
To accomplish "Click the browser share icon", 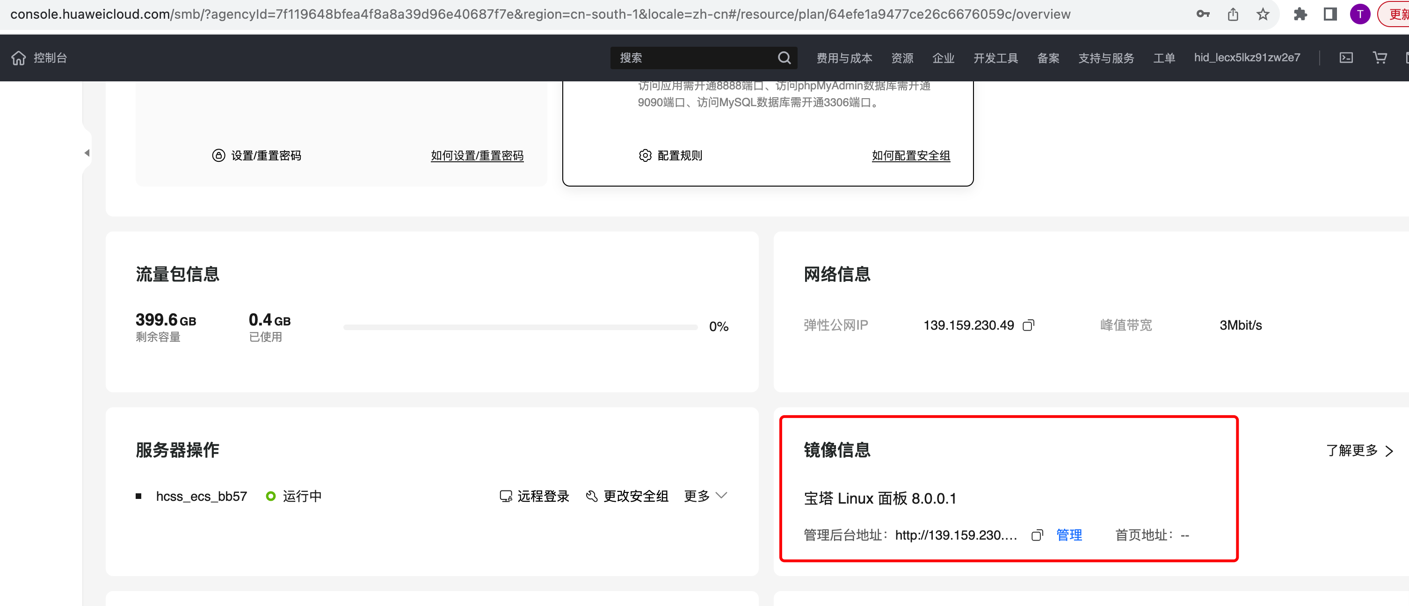I will (x=1233, y=14).
